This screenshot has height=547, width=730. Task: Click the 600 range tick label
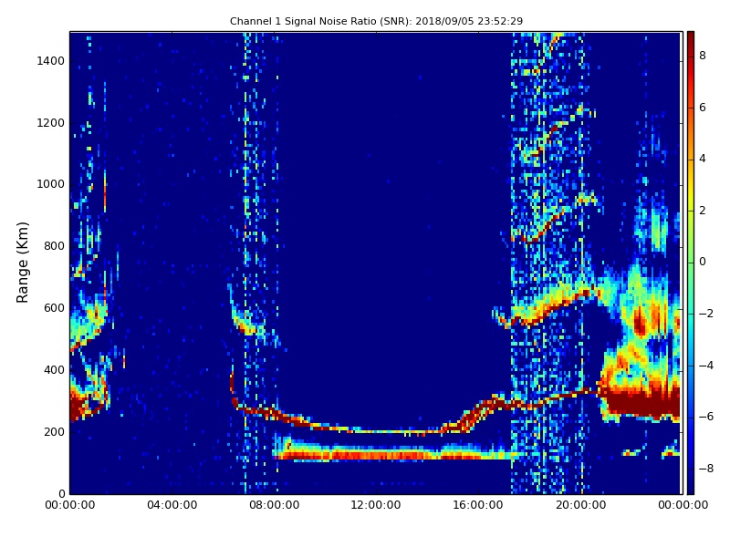(x=54, y=308)
